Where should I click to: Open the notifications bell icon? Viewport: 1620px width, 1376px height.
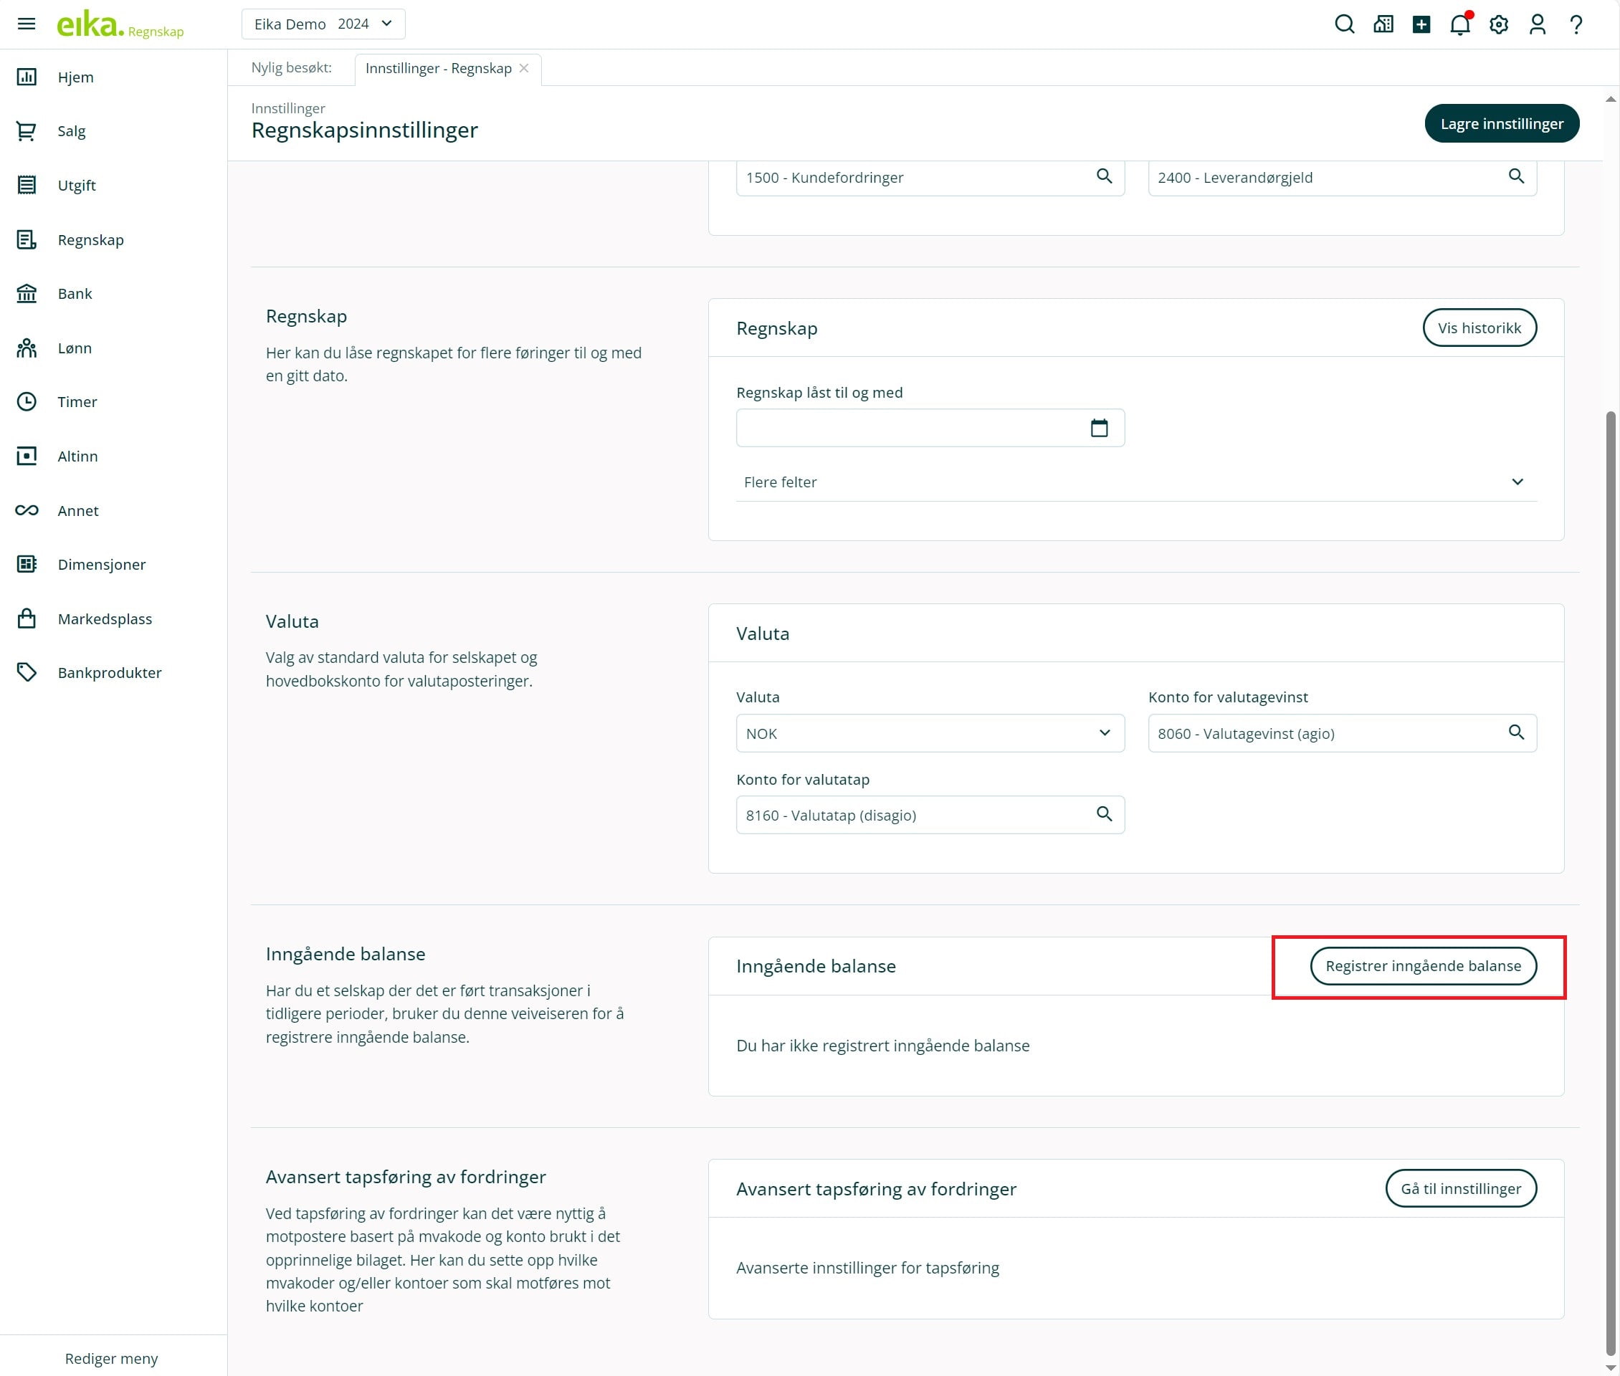[1459, 24]
